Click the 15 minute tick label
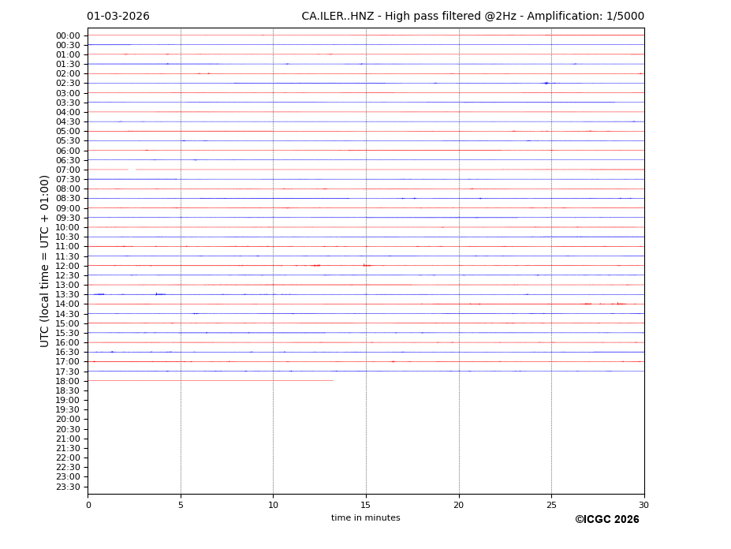The image size is (731, 549). [366, 505]
